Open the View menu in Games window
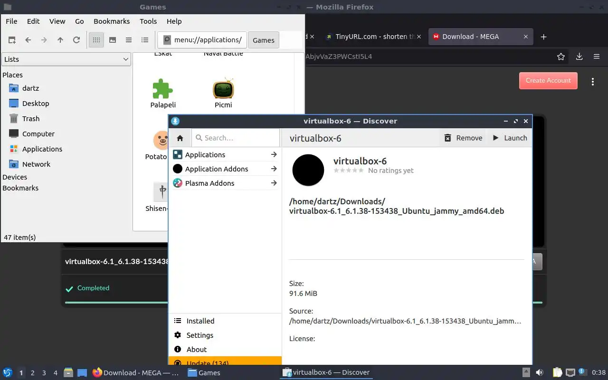 (x=57, y=21)
